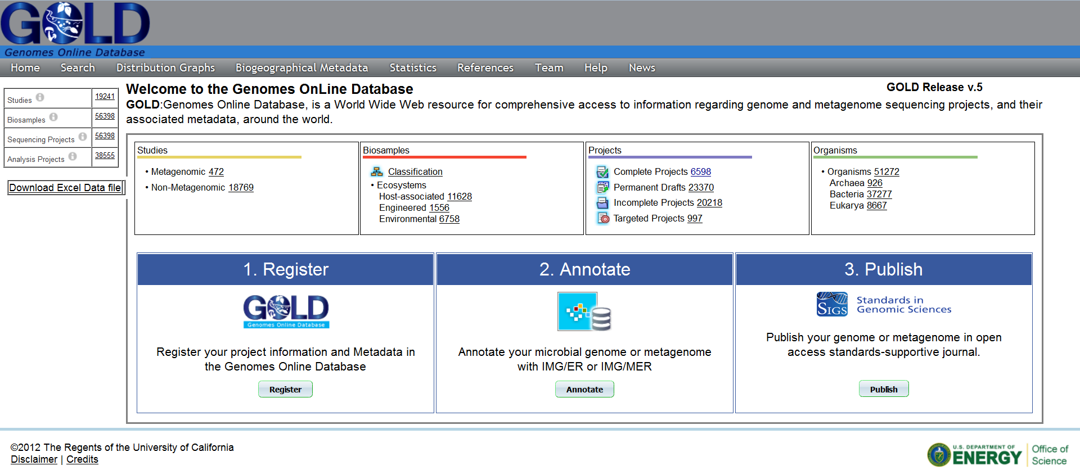Click the '1. Register' panel header
Viewport: 1080px width, 470px height.
pos(285,269)
